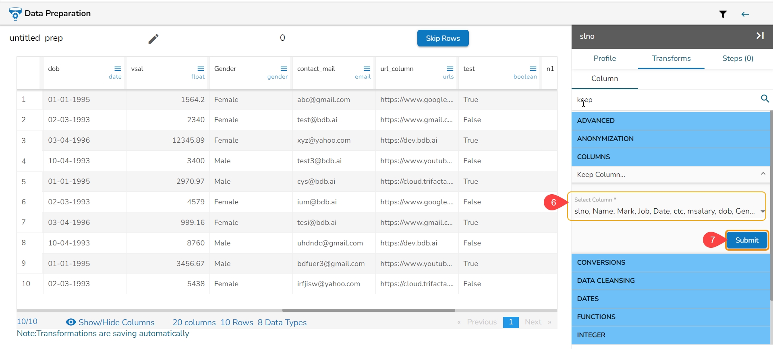This screenshot has width=773, height=349.
Task: Open the dob column menu icon
Action: [x=118, y=69]
